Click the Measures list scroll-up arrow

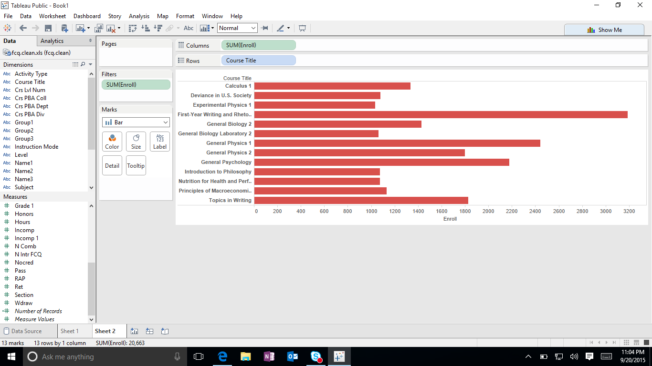pyautogui.click(x=92, y=205)
